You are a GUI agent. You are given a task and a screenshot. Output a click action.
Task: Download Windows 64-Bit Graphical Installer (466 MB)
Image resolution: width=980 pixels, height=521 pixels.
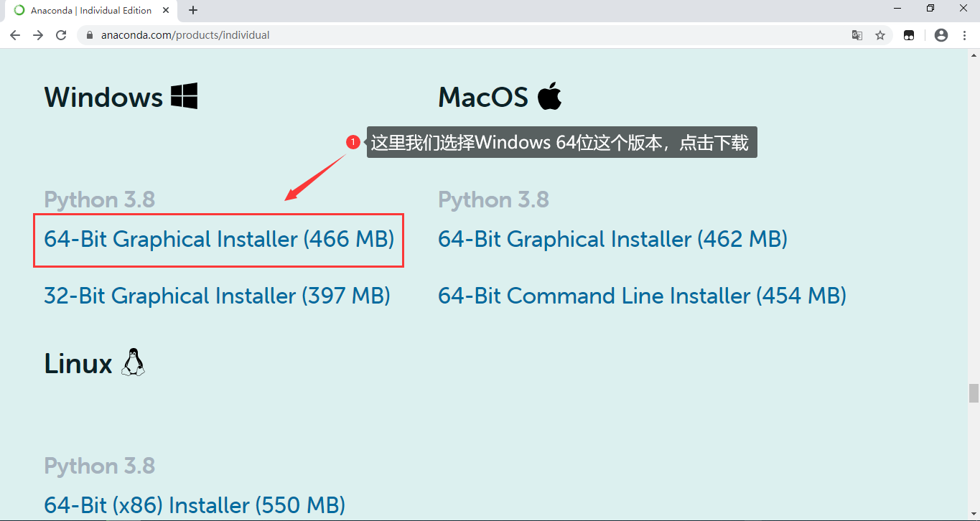(x=219, y=239)
